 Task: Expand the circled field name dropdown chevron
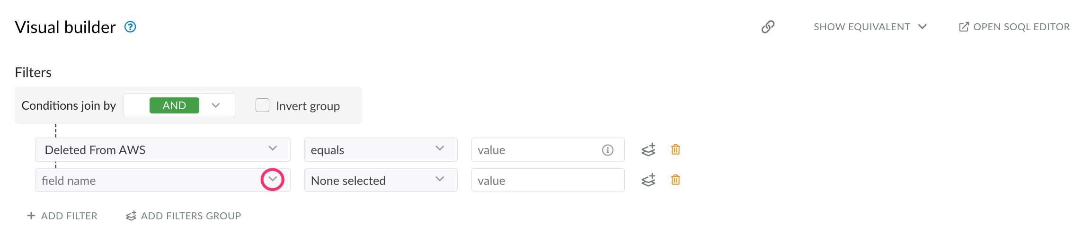click(x=273, y=179)
